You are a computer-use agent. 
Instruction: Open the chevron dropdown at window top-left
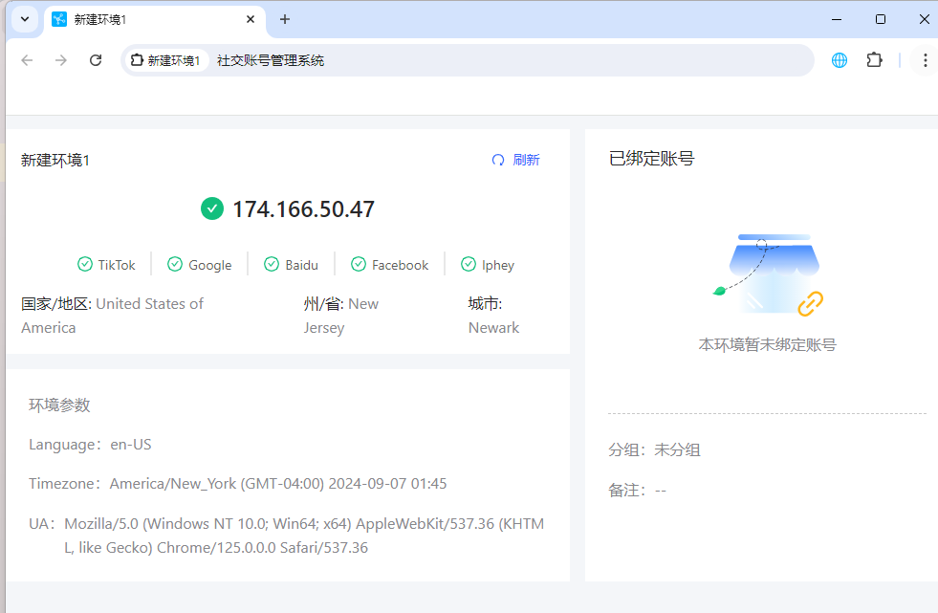coord(24,19)
